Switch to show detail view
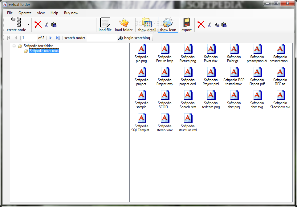Screen dimensions: 297x207 [x=147, y=25]
